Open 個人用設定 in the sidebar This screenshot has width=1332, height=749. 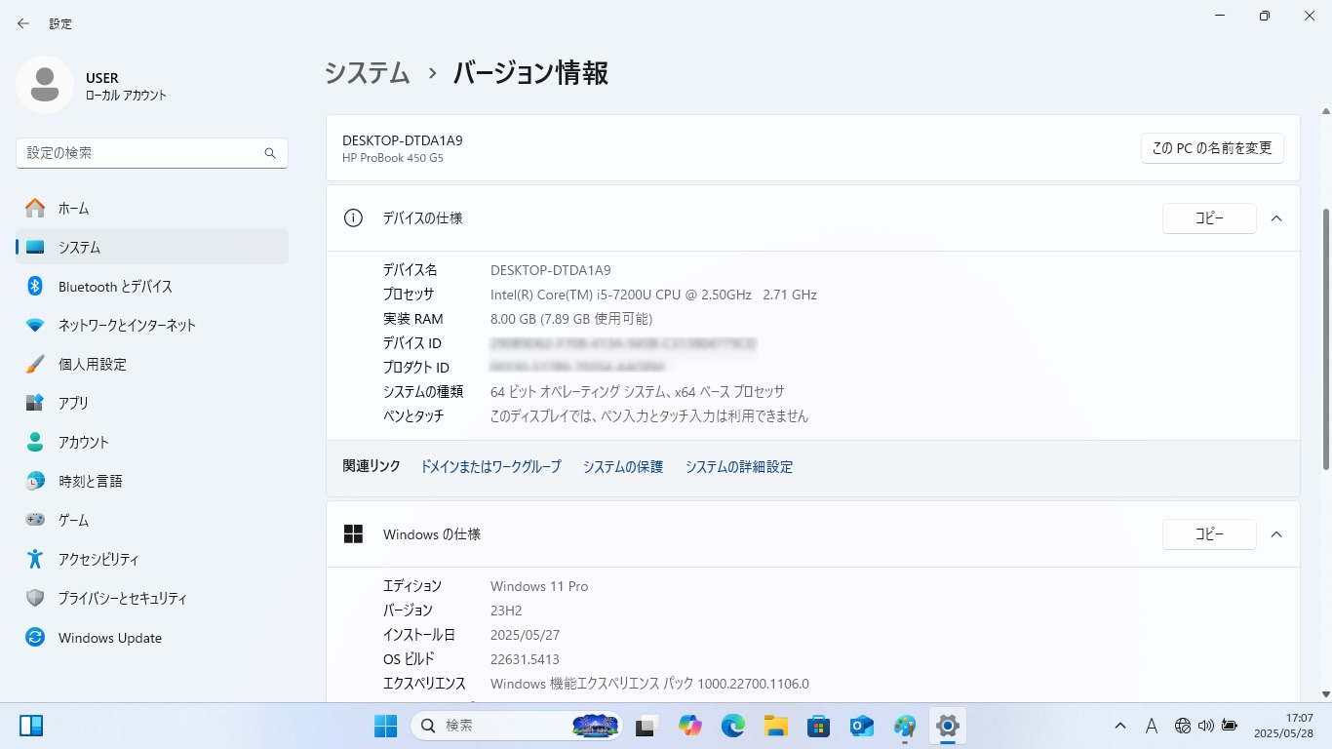(152, 364)
